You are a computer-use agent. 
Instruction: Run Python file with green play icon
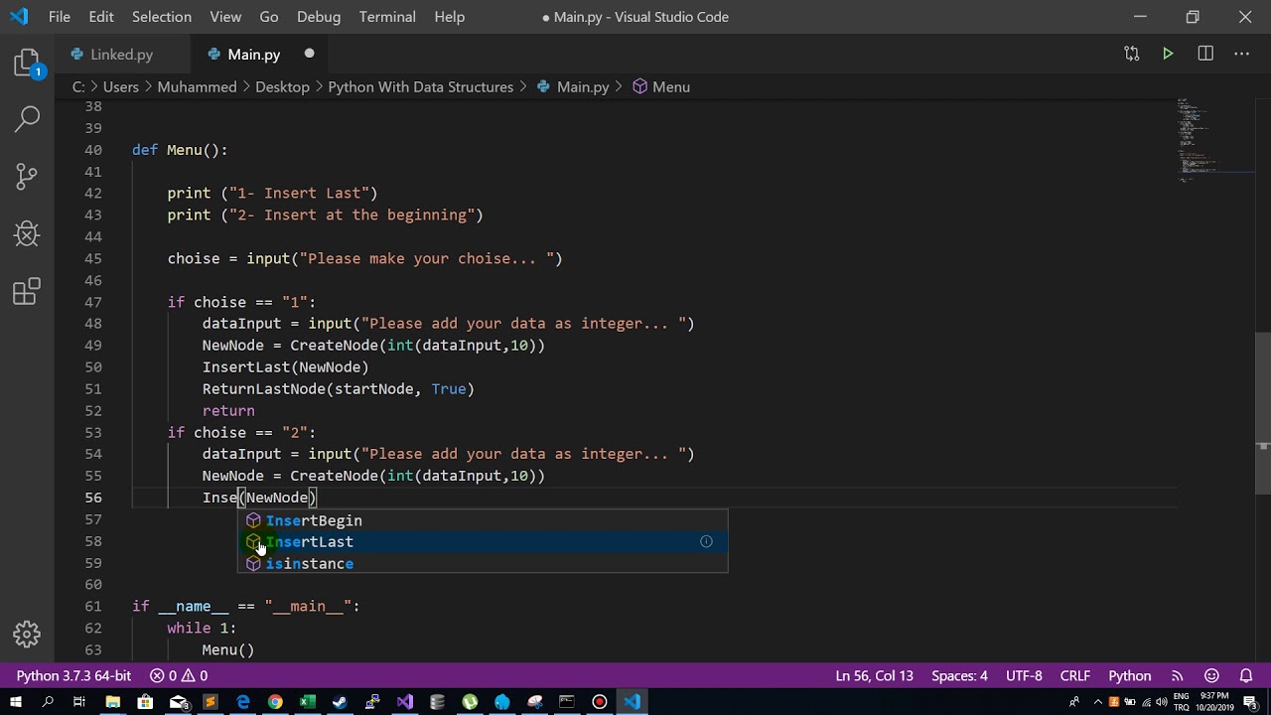(1168, 54)
